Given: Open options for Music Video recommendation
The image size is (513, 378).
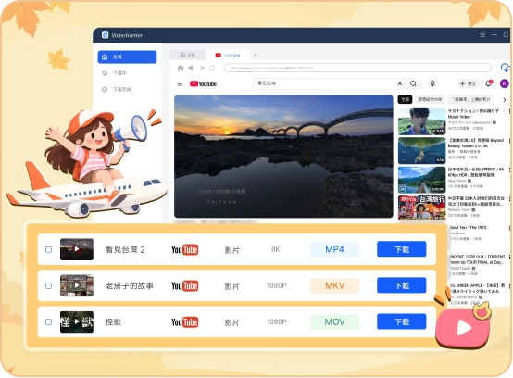Looking at the screenshot, I should [509, 111].
